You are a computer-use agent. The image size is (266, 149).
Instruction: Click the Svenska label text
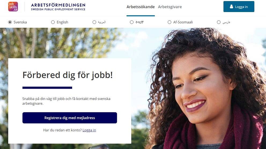click(x=20, y=22)
